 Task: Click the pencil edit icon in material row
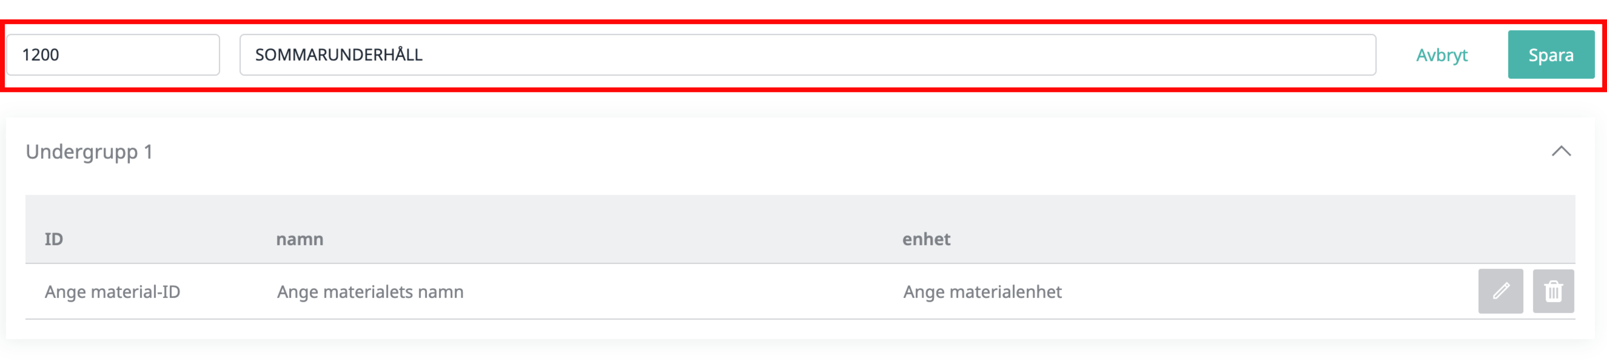click(x=1500, y=291)
